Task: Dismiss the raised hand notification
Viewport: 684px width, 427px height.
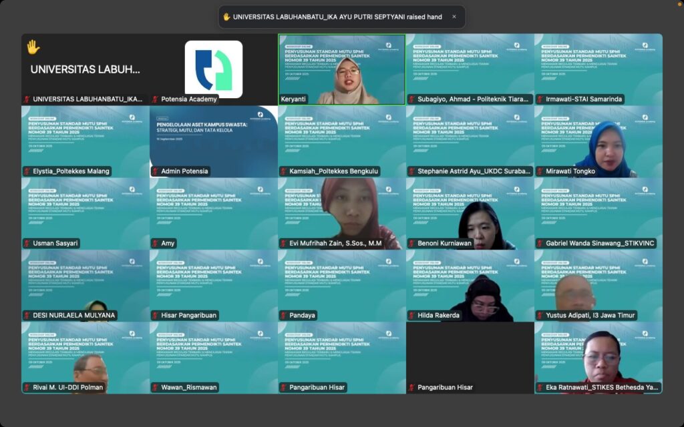Action: [x=454, y=17]
